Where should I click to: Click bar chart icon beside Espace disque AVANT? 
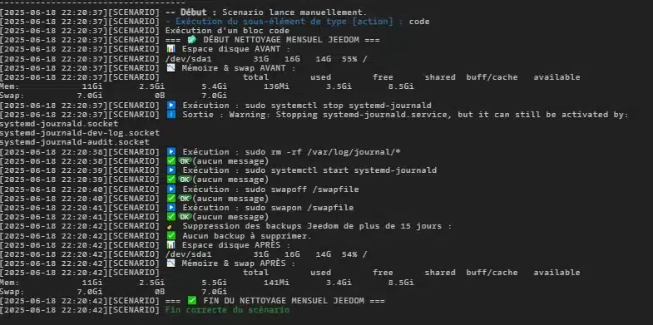tap(171, 49)
